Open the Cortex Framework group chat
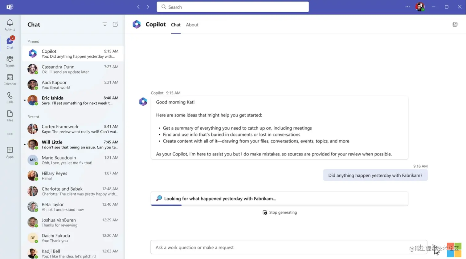The width and height of the screenshot is (466, 259). tap(73, 129)
